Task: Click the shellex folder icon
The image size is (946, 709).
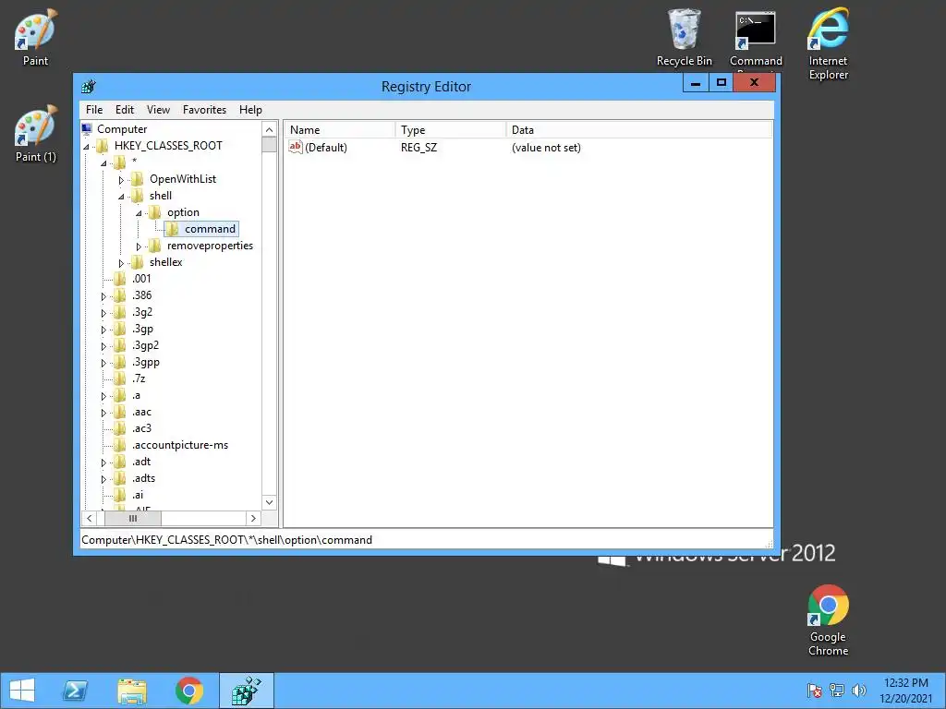Action: 138,262
